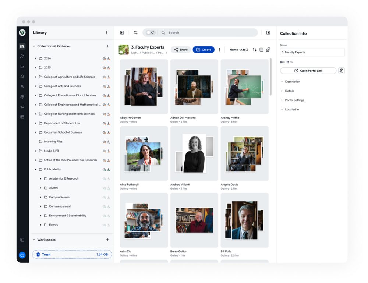Open the integrations puzzle icon in sidebar
Screen dimensions: 368x283
click(22, 77)
